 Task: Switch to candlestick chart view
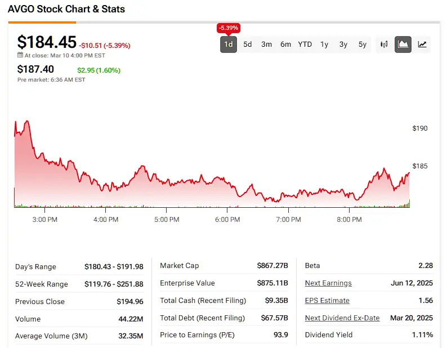(x=384, y=44)
